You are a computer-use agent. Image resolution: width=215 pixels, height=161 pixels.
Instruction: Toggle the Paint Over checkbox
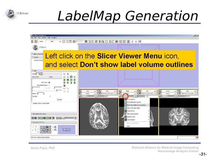click(x=49, y=82)
